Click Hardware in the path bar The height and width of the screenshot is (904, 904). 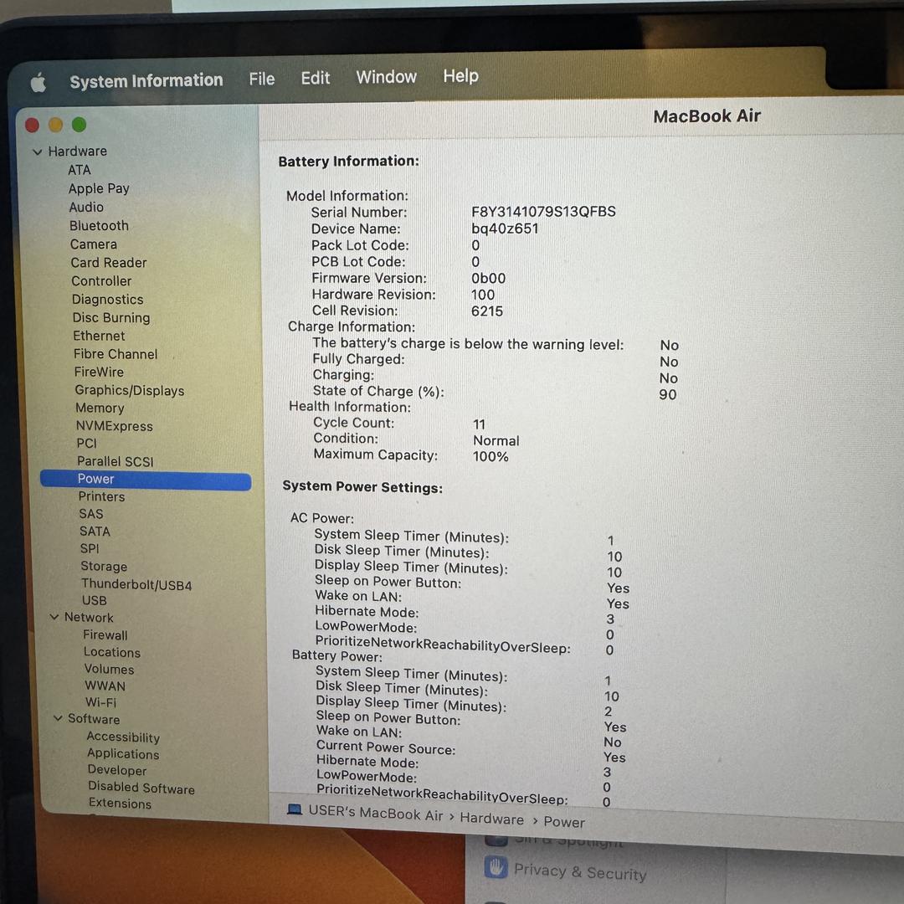[x=492, y=819]
